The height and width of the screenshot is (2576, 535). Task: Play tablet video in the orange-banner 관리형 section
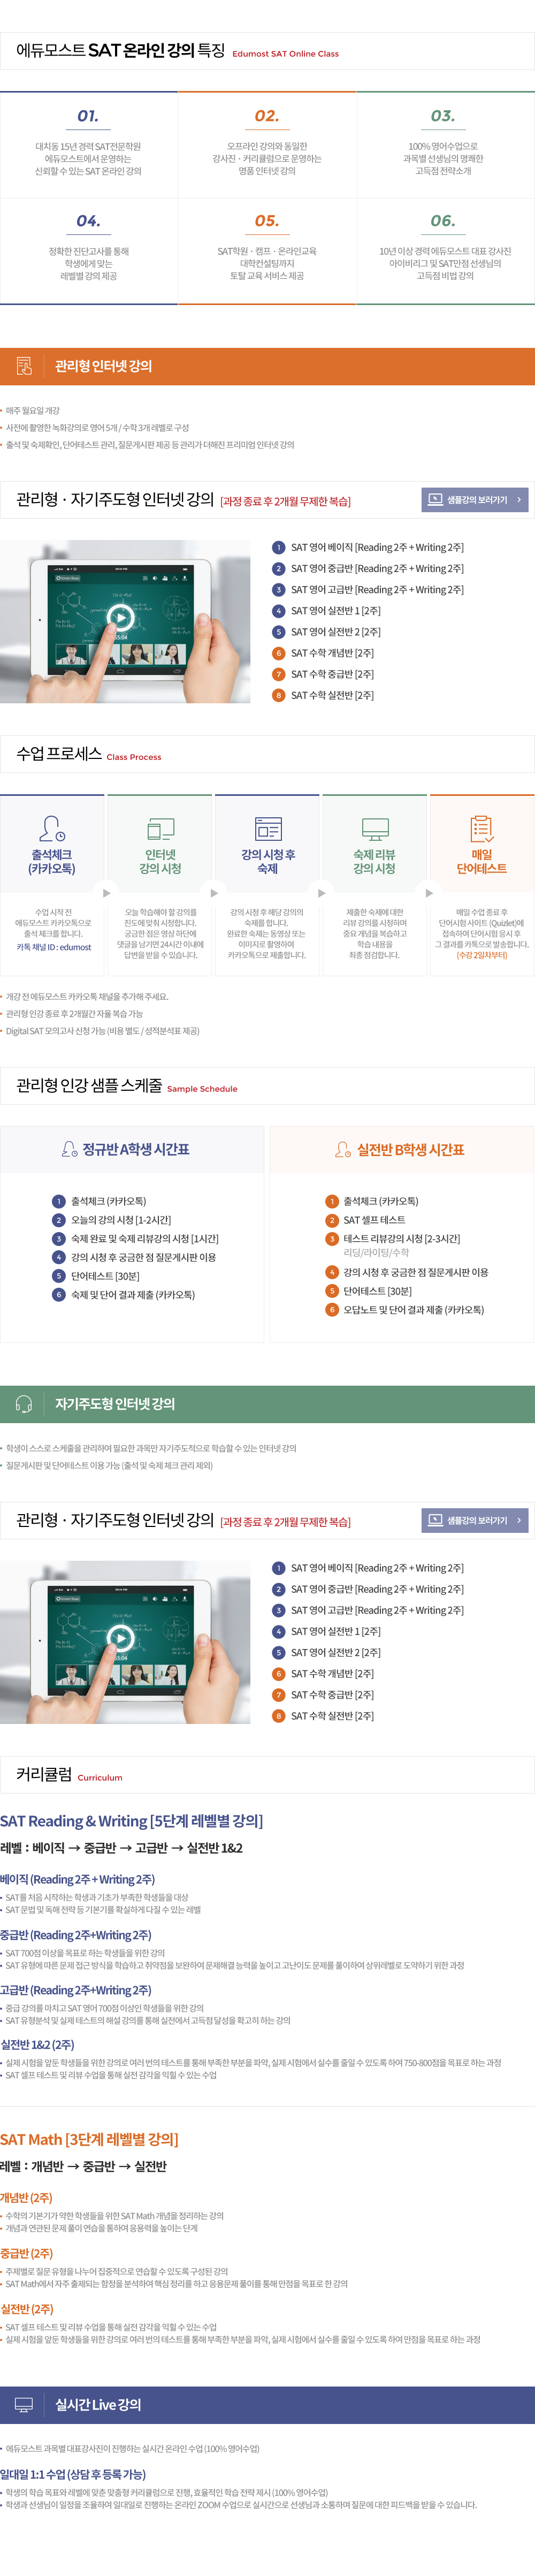(x=120, y=618)
